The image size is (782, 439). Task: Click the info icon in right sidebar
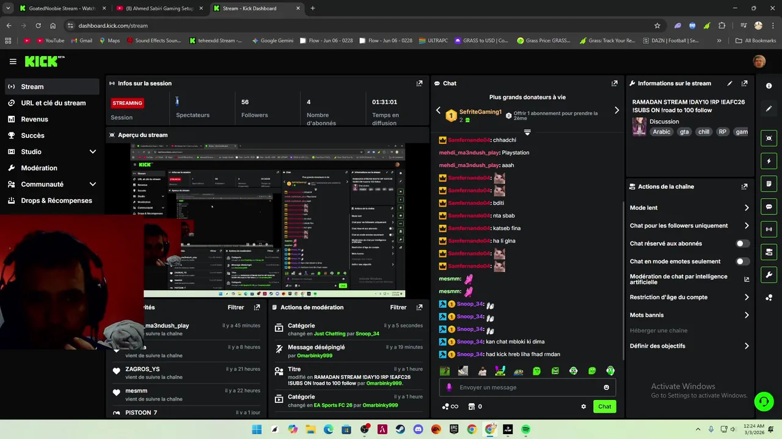click(x=769, y=86)
